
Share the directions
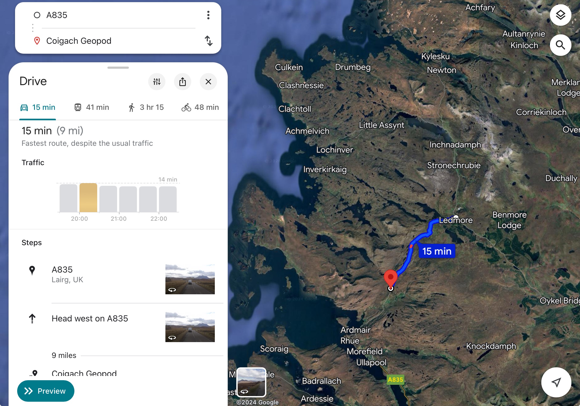183,82
